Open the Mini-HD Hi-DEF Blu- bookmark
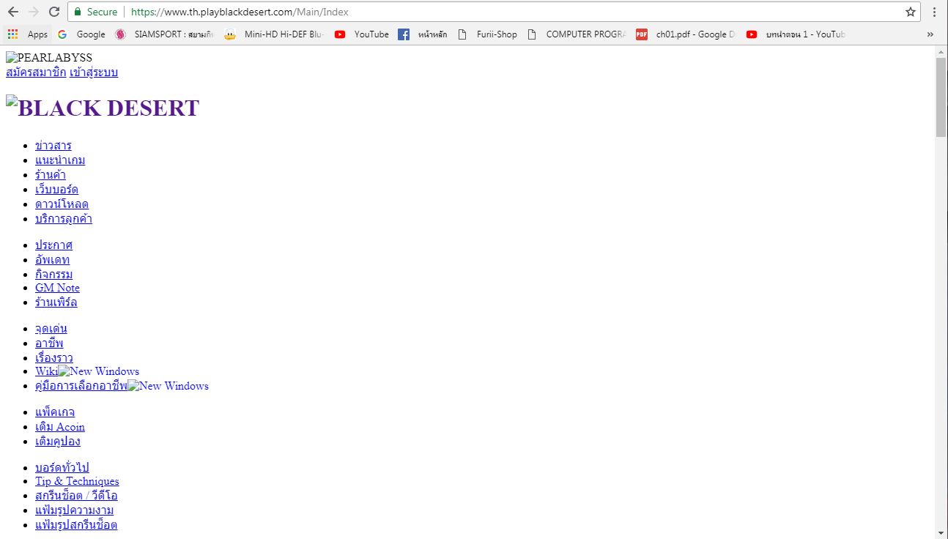Screen dimensions: 948x539 274,34
